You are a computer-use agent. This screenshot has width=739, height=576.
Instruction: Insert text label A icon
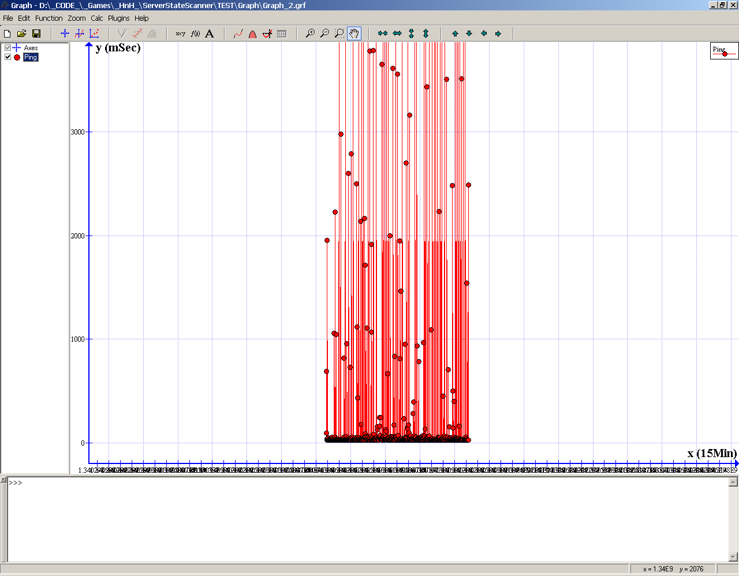(210, 33)
